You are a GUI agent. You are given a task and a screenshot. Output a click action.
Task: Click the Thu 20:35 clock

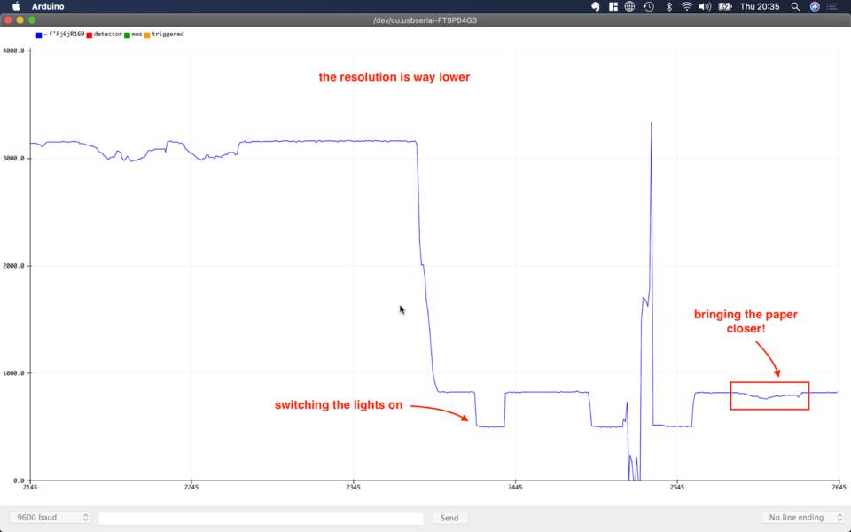pyautogui.click(x=760, y=6)
